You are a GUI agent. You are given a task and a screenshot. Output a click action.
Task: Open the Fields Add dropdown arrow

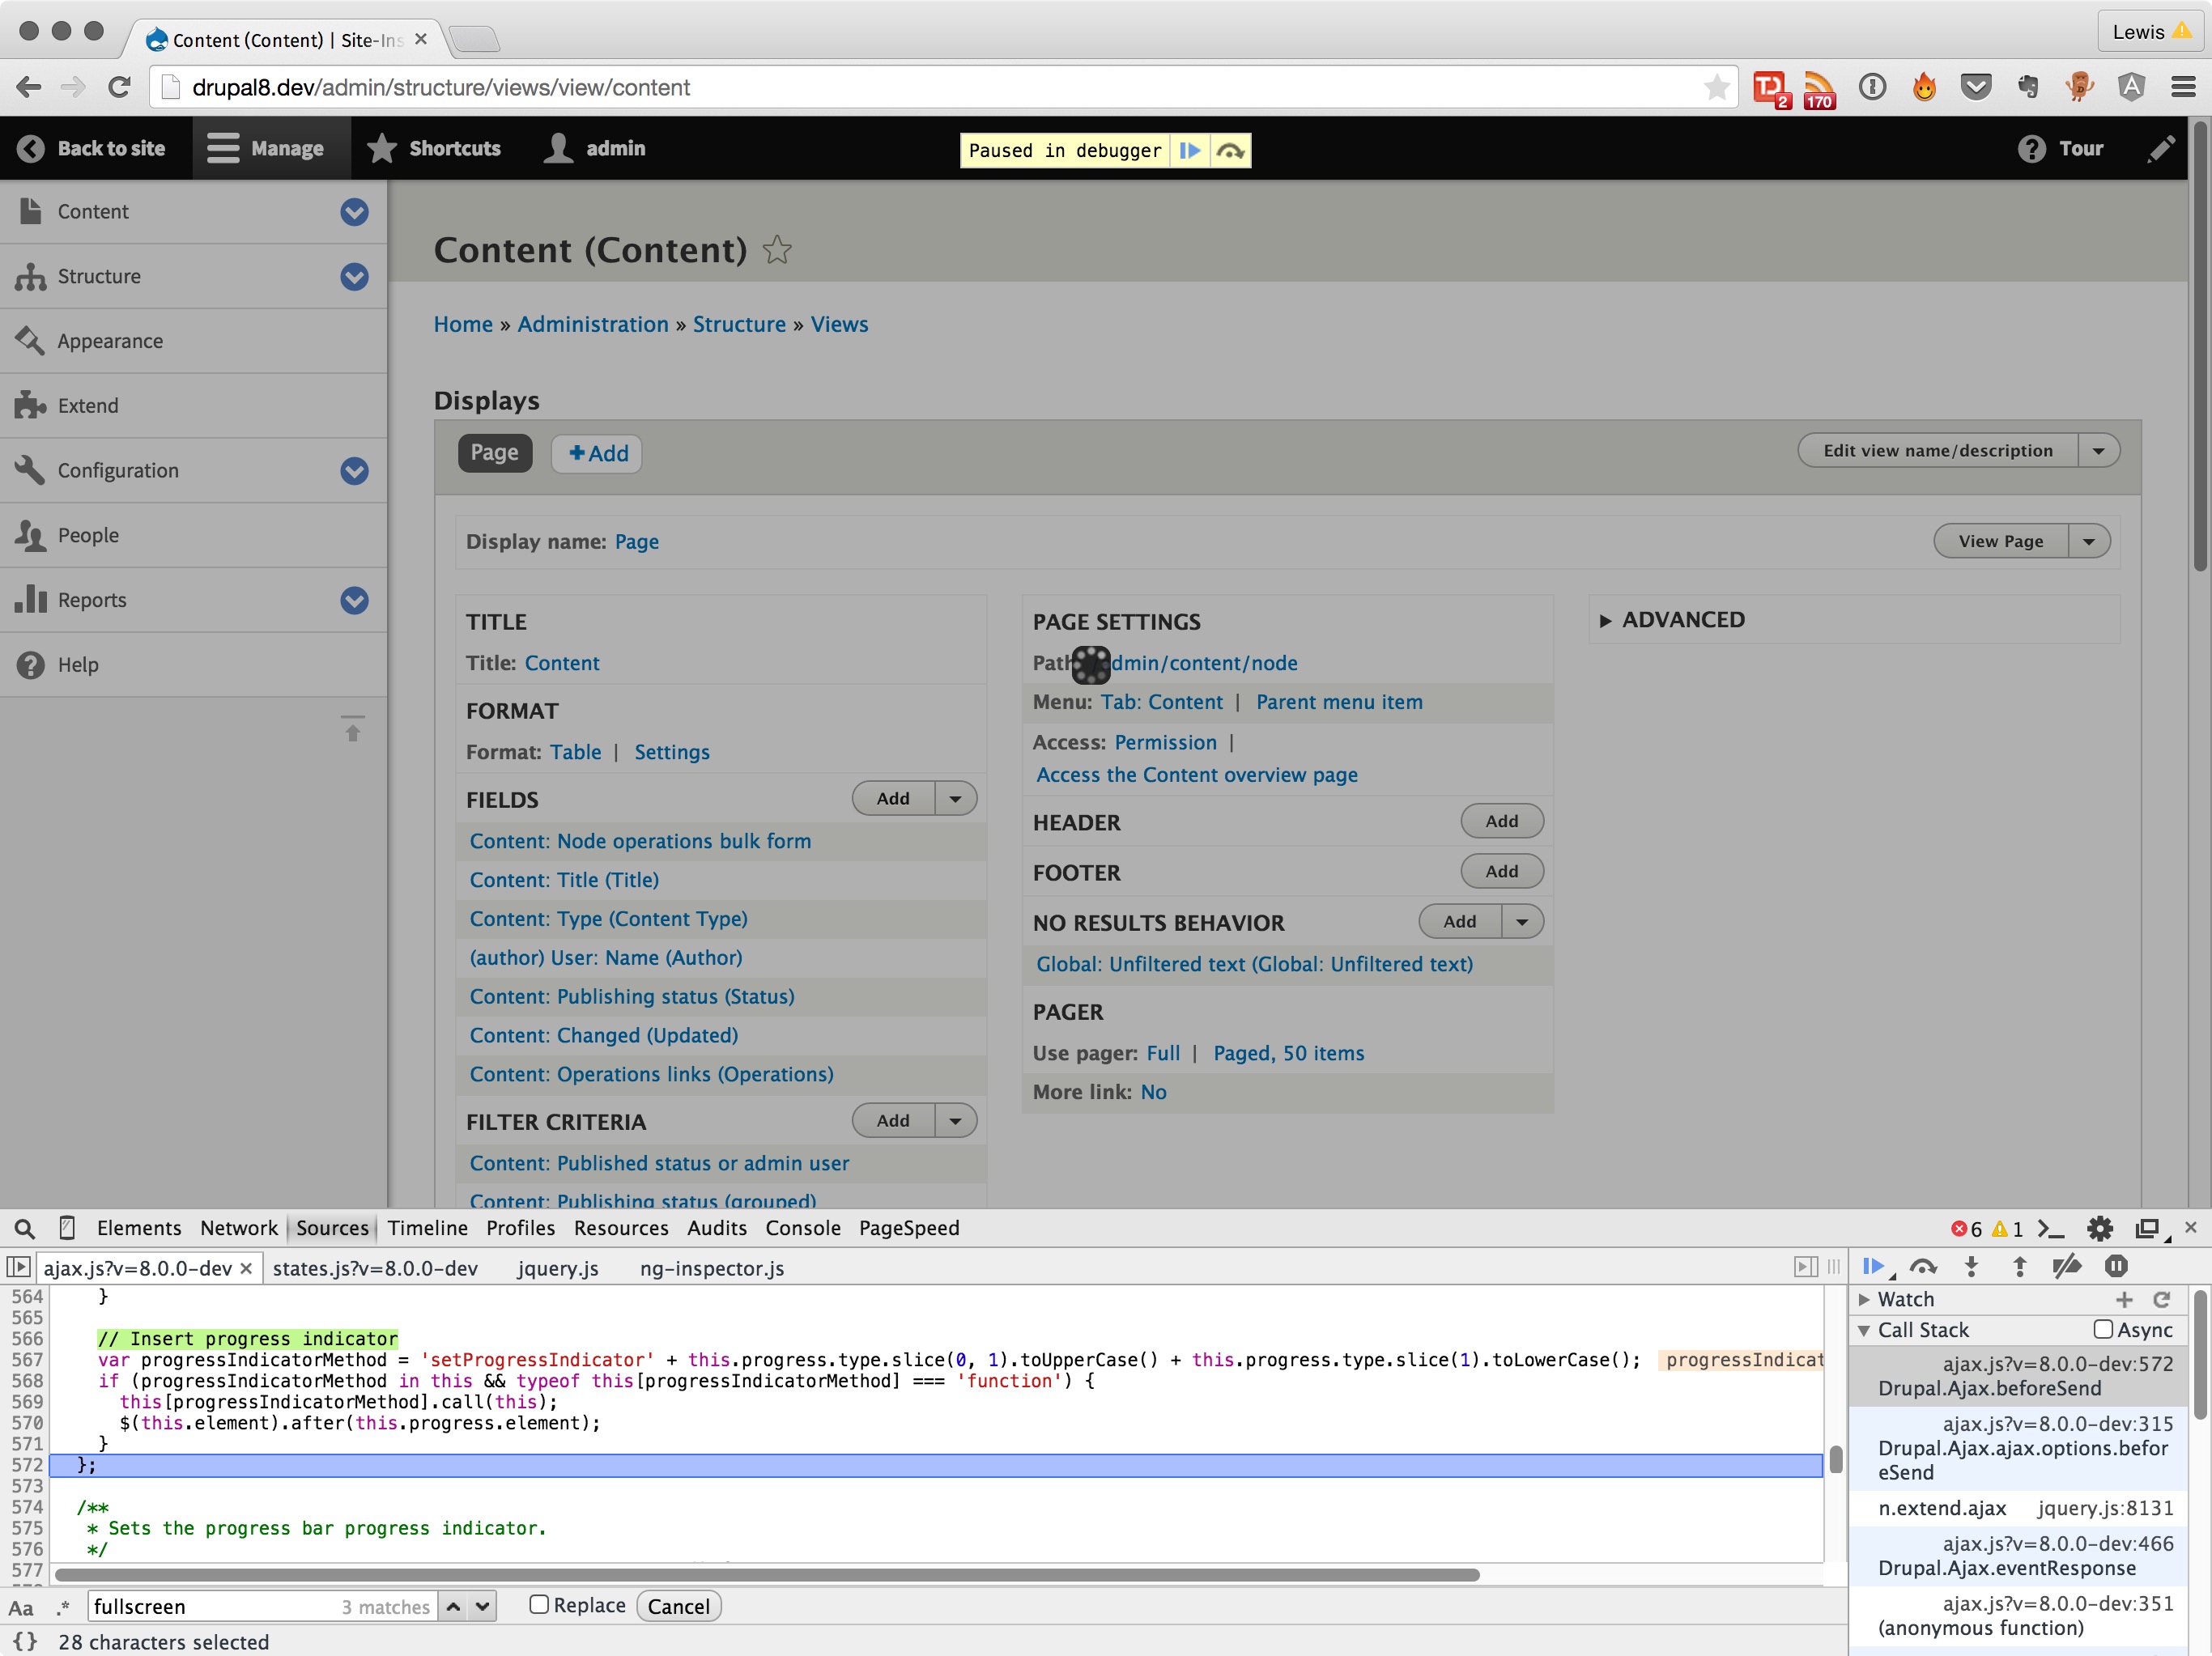pos(956,799)
